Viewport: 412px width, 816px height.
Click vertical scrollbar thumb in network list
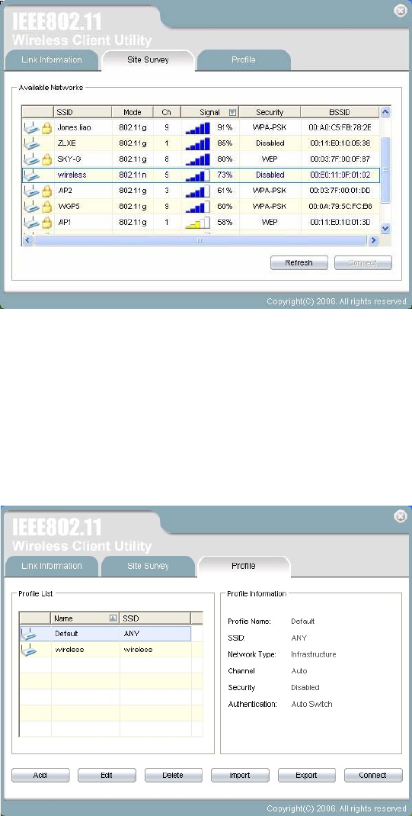tap(385, 170)
